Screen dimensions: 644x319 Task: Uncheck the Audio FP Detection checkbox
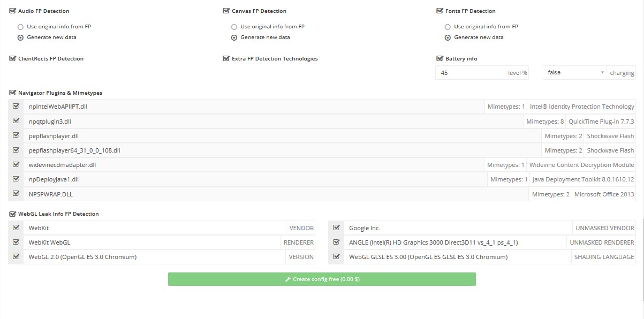pos(13,11)
